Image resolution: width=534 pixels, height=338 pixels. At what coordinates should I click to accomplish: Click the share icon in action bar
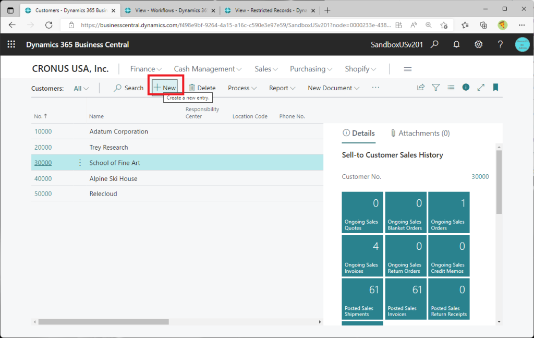click(421, 88)
